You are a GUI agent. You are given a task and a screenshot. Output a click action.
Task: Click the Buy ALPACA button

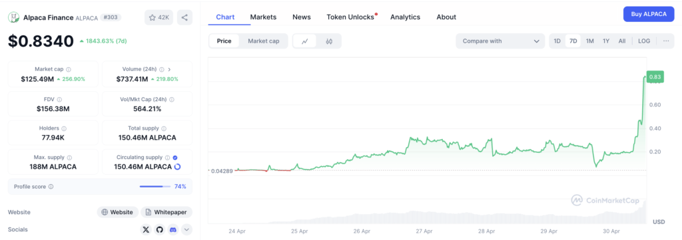[649, 14]
